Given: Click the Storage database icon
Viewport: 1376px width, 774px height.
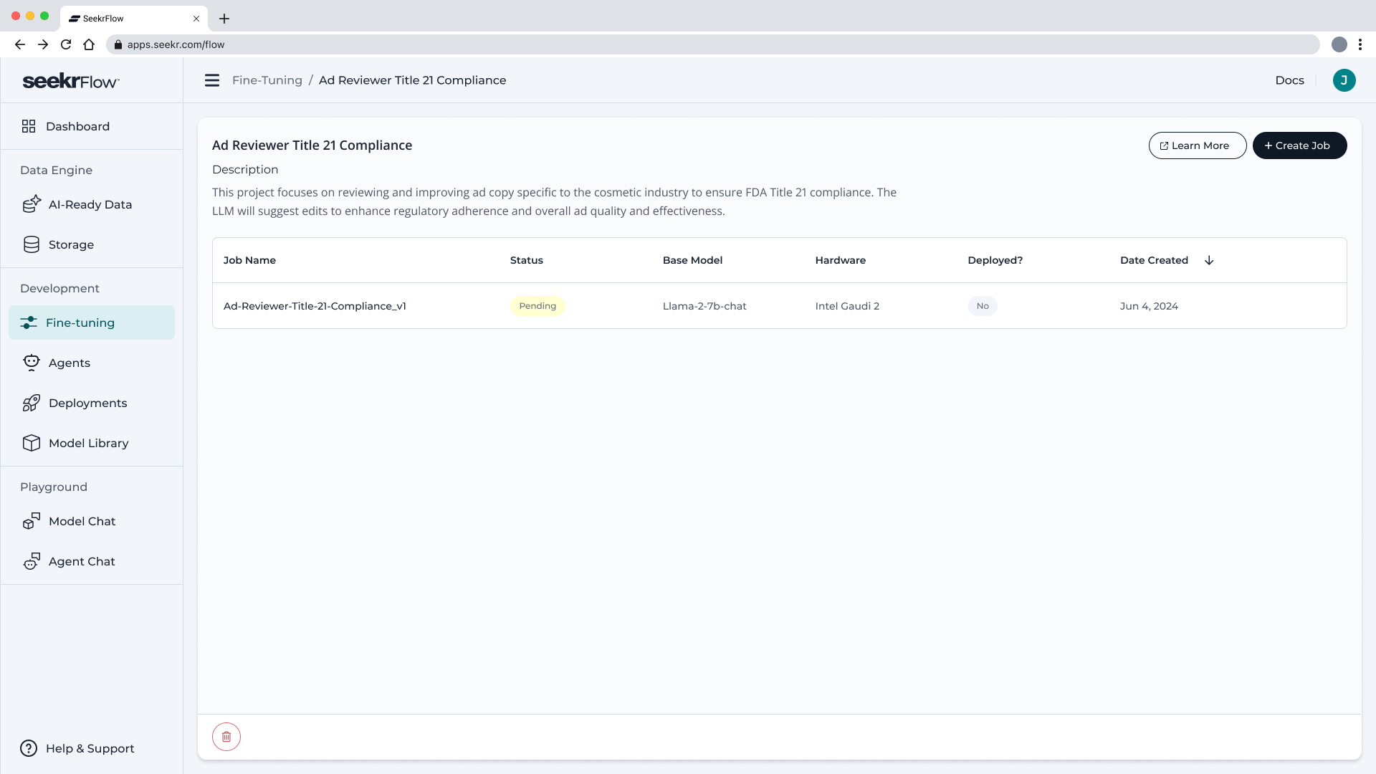Looking at the screenshot, I should [32, 244].
